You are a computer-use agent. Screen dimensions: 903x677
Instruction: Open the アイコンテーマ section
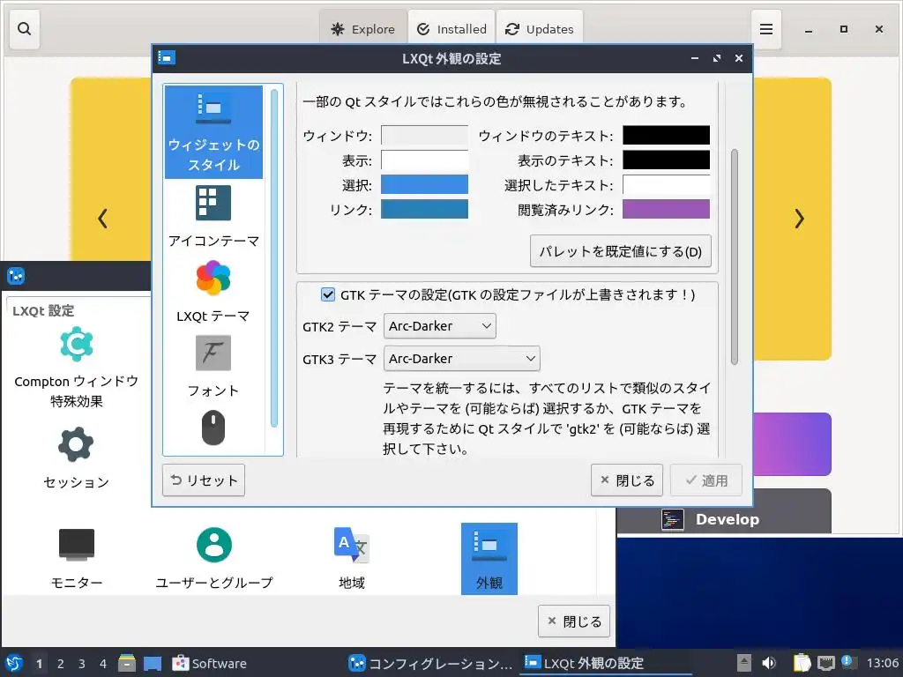(x=213, y=217)
